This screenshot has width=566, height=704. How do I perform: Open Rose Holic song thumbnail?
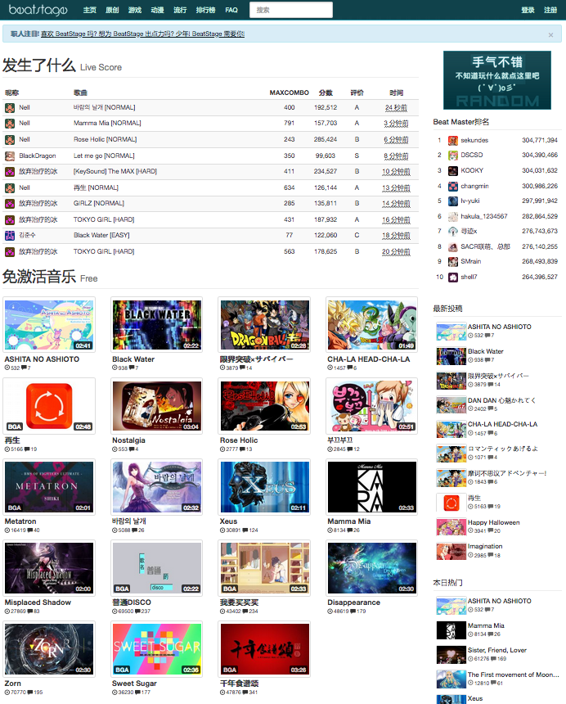click(264, 406)
